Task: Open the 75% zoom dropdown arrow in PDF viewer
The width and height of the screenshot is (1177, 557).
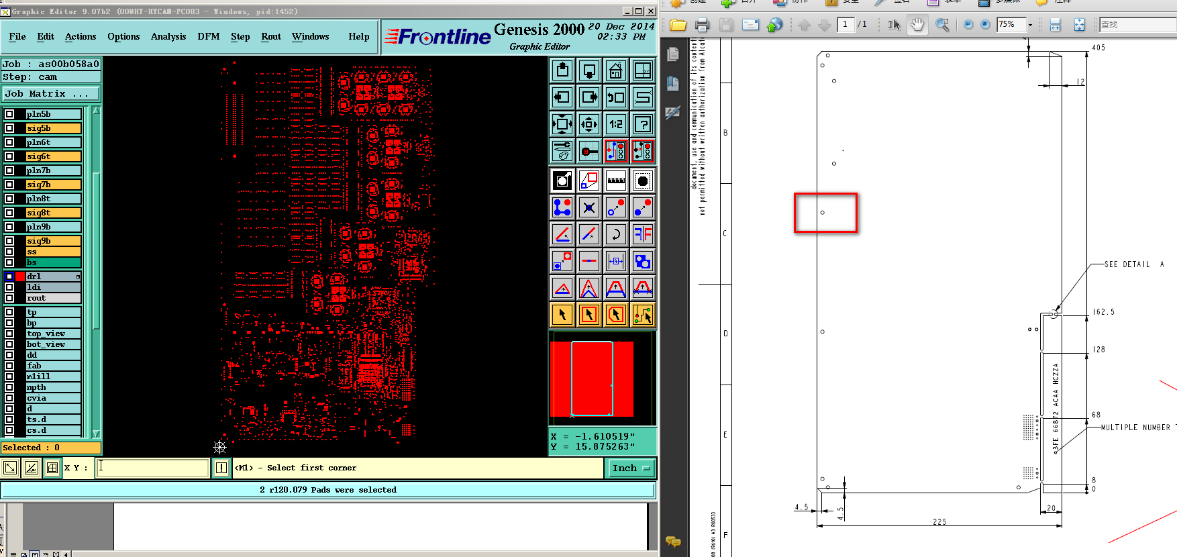Action: coord(1030,25)
